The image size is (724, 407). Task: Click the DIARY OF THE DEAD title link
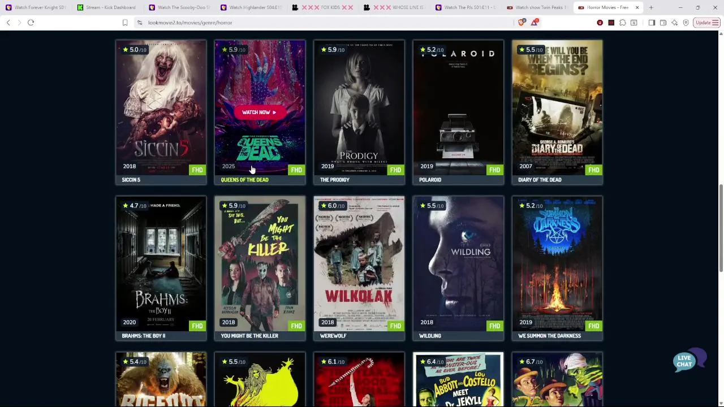540,180
